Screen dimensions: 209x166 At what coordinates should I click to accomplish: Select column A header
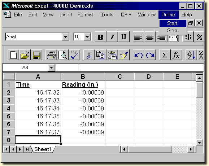(38, 77)
